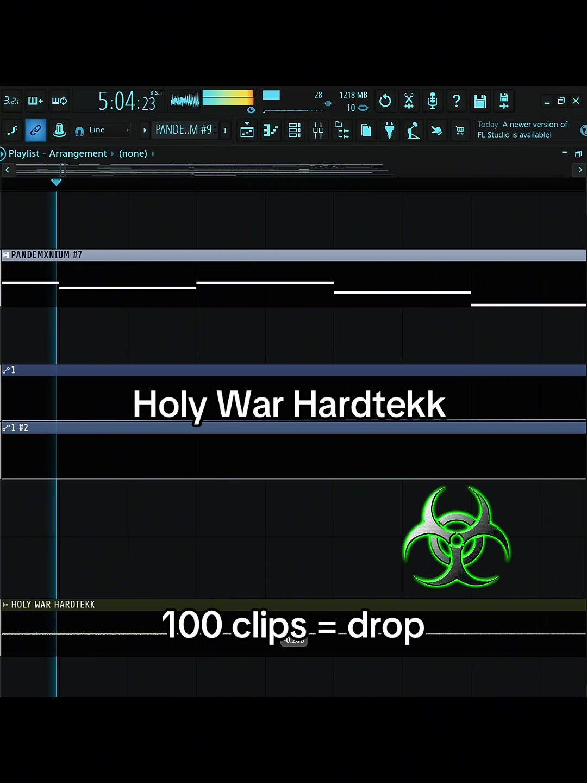This screenshot has width=587, height=783.
Task: Click the tempo tapper stamp icon
Action: (x=59, y=130)
